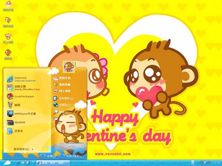Open the My Documents (我的文档) desktop icon

8,6
